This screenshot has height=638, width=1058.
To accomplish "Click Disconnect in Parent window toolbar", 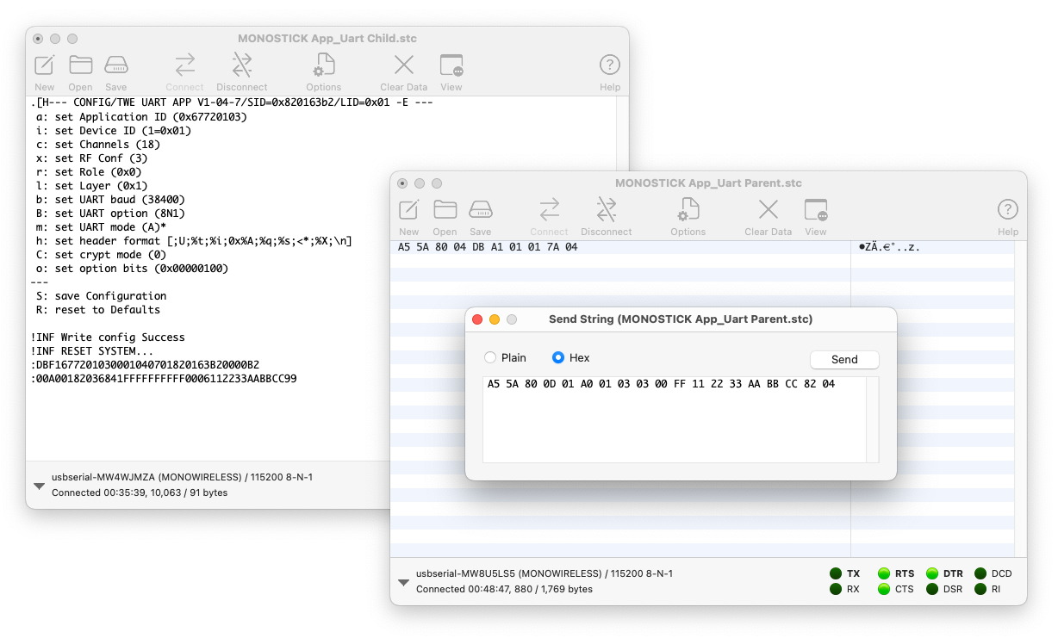I will [x=607, y=211].
